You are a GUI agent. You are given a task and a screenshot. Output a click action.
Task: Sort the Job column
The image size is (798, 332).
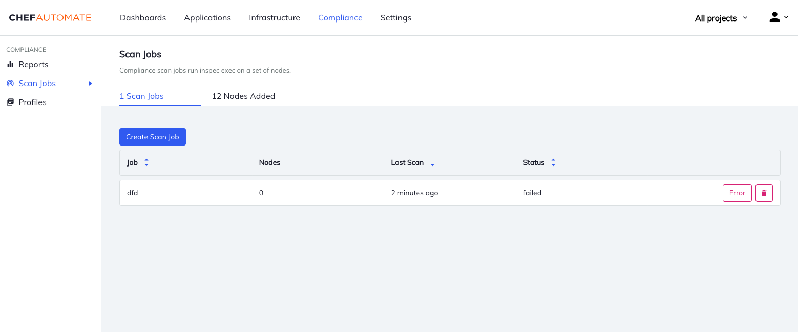[146, 162]
